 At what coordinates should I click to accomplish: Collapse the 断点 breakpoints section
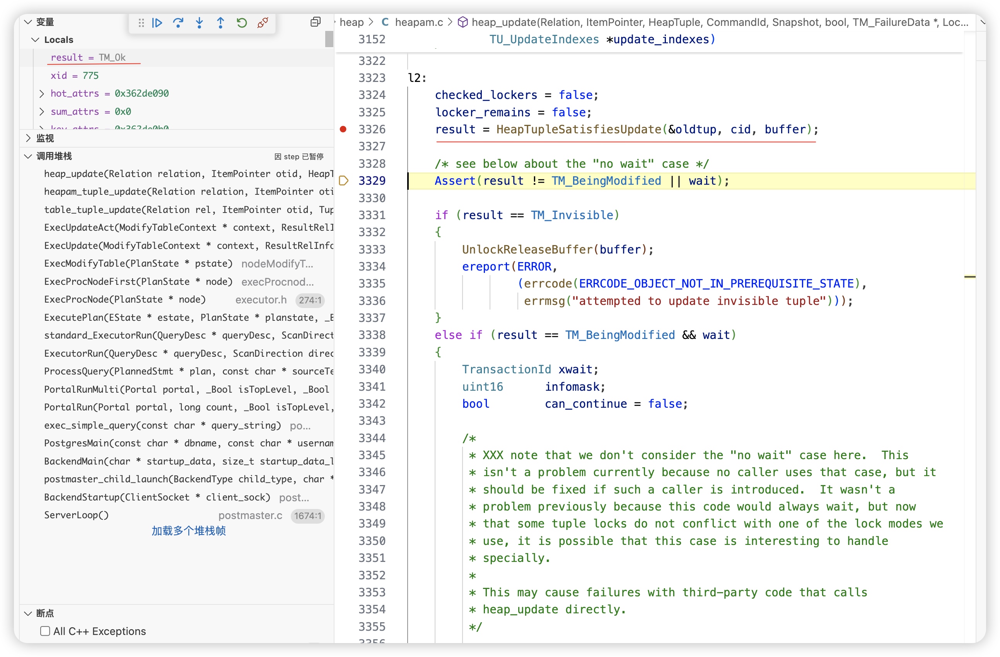(28, 613)
